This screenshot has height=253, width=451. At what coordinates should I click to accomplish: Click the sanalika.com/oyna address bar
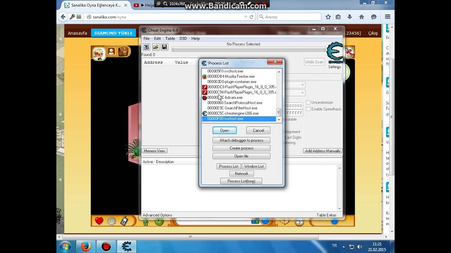point(170,17)
